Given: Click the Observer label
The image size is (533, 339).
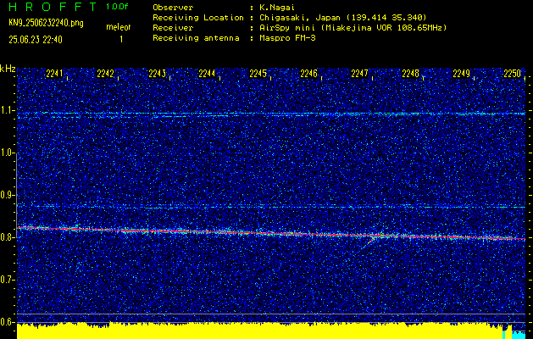Looking at the screenshot, I should 173,7.
